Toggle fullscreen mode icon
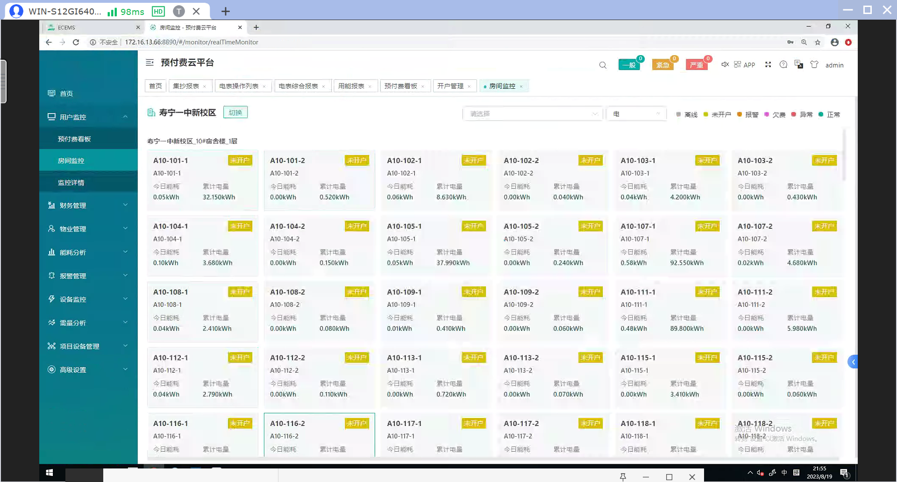Viewport: 897px width, 482px height. pos(768,64)
